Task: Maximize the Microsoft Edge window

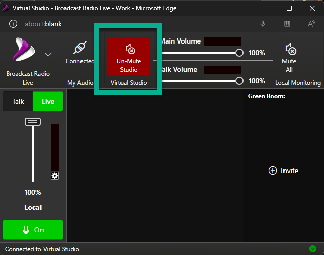Action: 289,8
